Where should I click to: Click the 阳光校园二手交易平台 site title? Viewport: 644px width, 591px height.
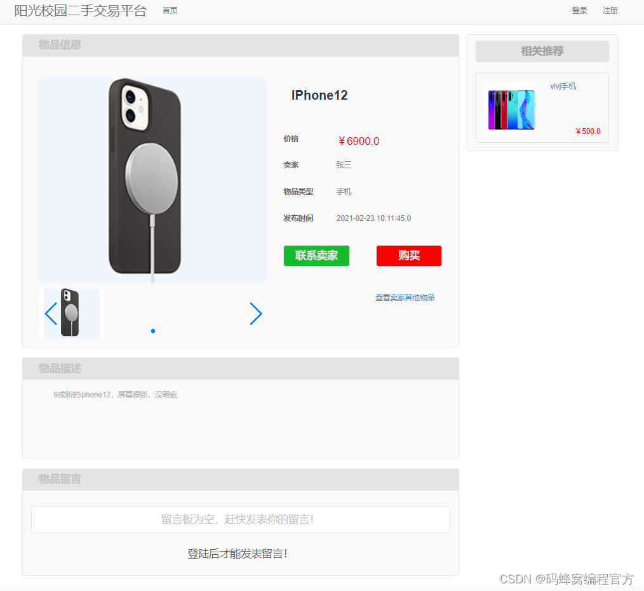tap(81, 11)
